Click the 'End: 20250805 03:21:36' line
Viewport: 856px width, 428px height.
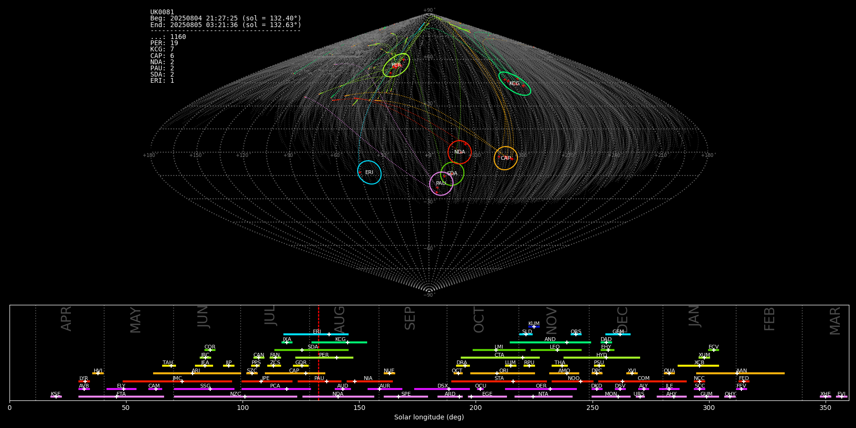click(226, 25)
